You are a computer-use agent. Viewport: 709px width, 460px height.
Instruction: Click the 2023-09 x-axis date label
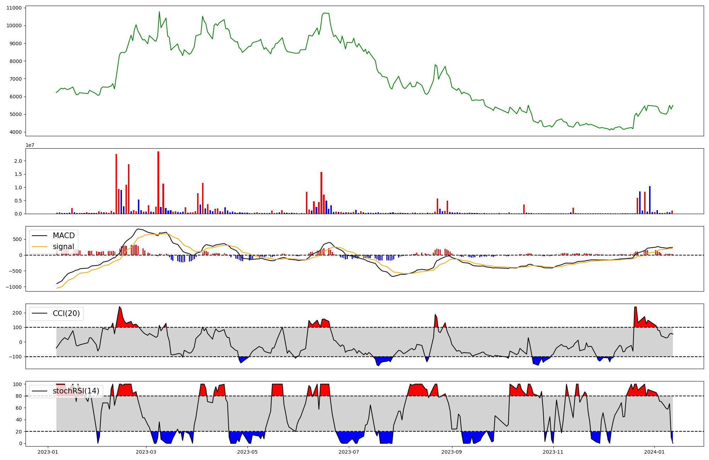point(452,452)
